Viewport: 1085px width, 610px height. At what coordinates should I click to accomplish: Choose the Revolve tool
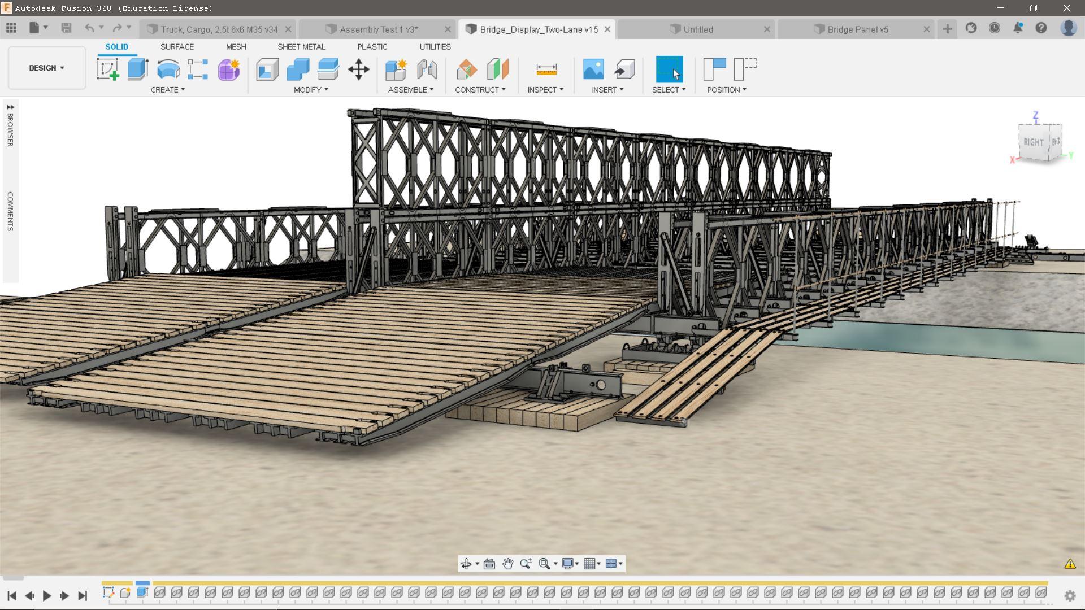168,69
